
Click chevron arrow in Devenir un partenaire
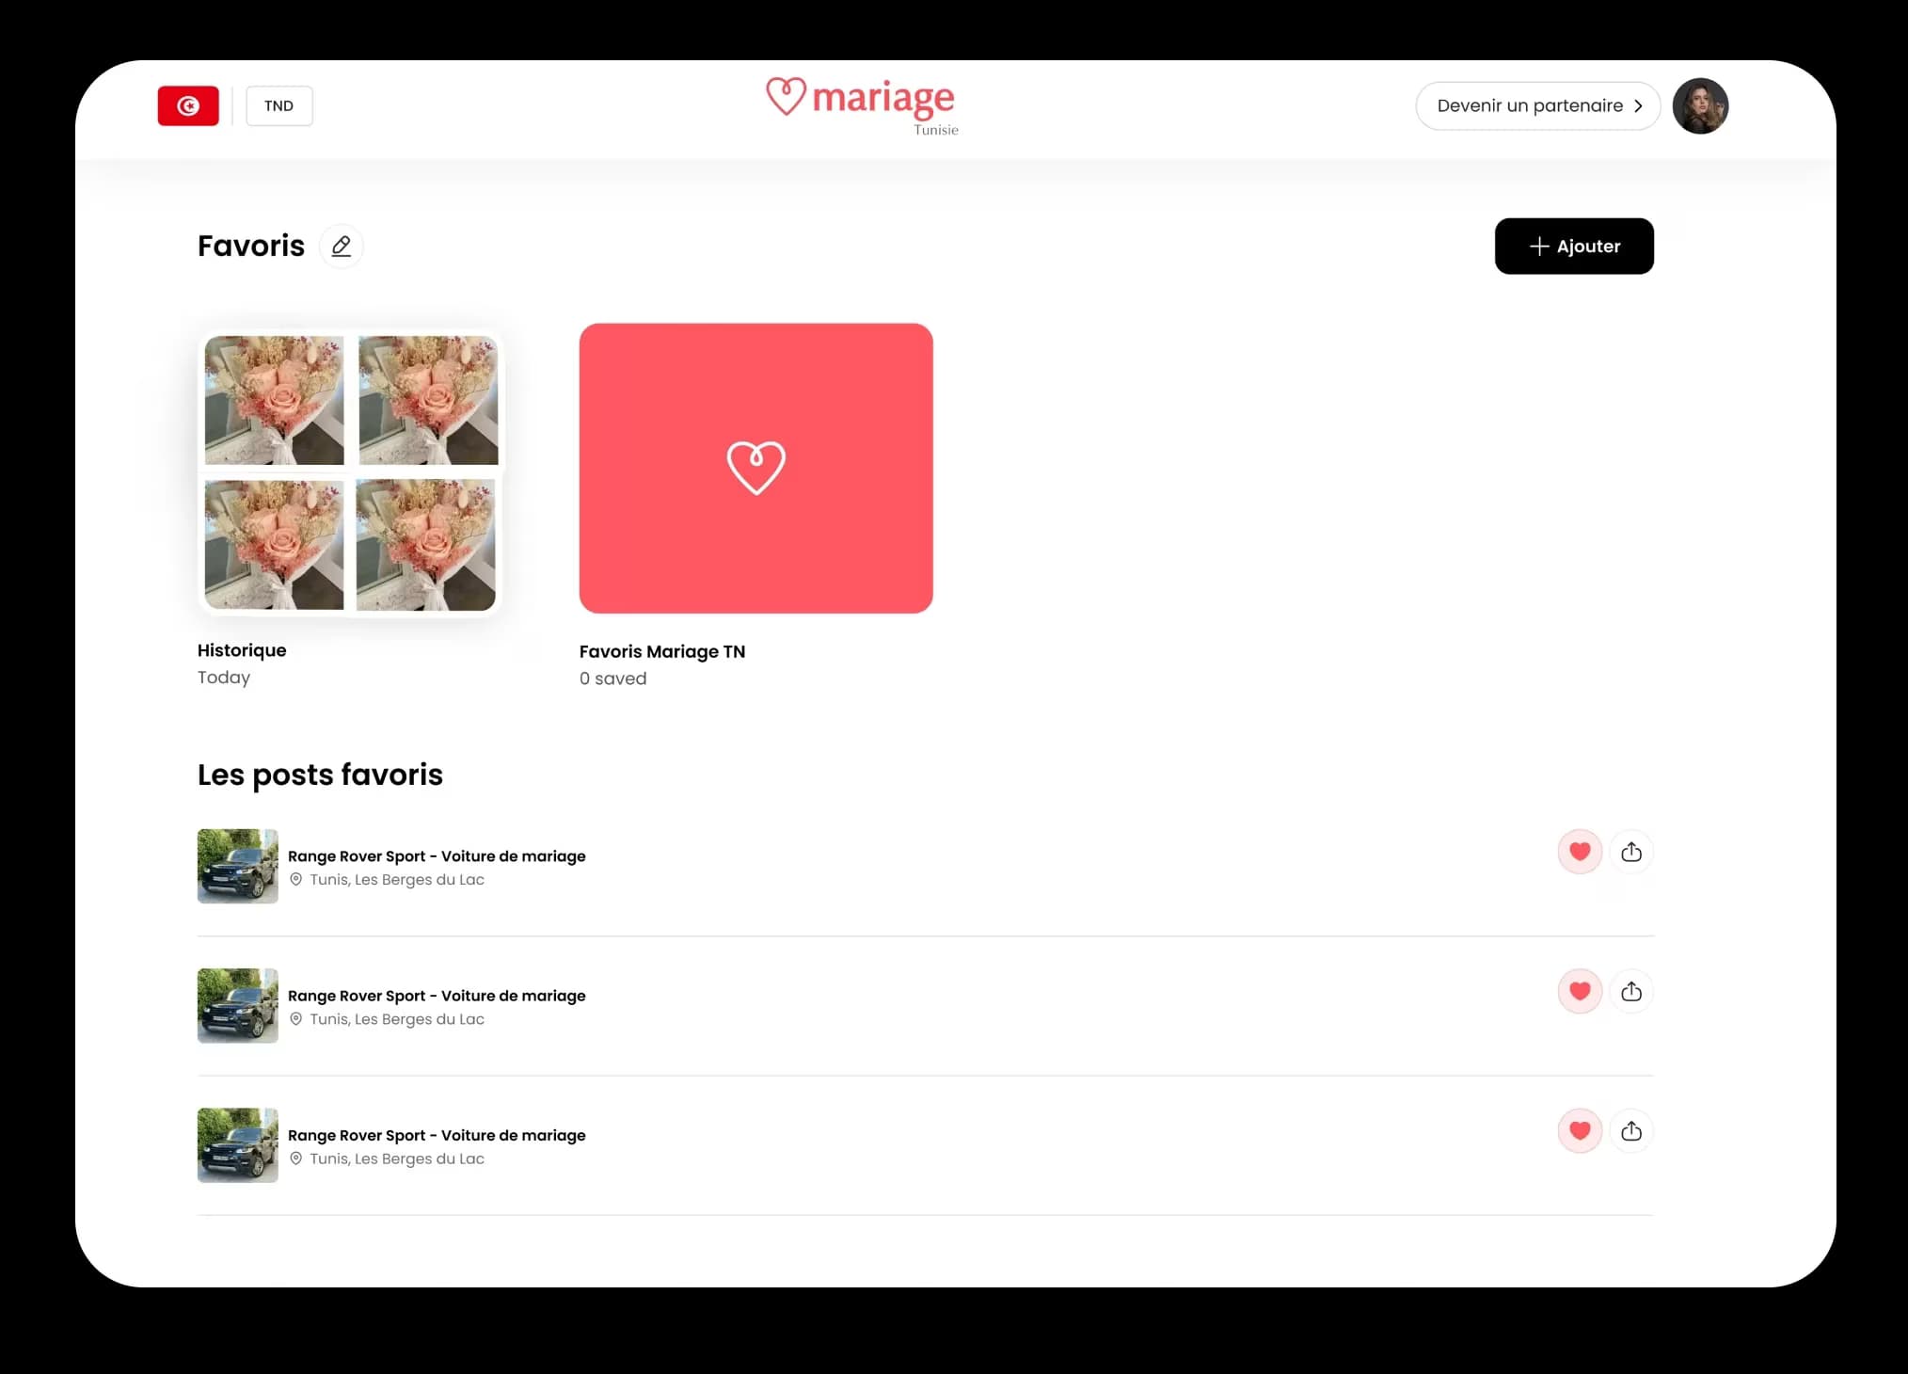(1638, 105)
